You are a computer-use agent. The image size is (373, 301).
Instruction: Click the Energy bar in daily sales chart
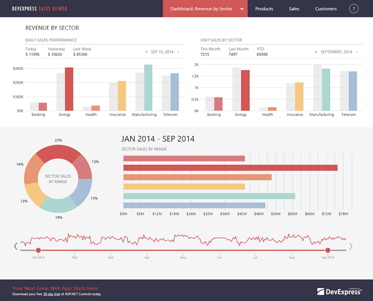(x=69, y=89)
